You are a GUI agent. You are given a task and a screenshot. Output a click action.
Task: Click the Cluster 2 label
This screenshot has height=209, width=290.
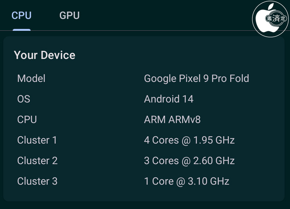(x=37, y=161)
